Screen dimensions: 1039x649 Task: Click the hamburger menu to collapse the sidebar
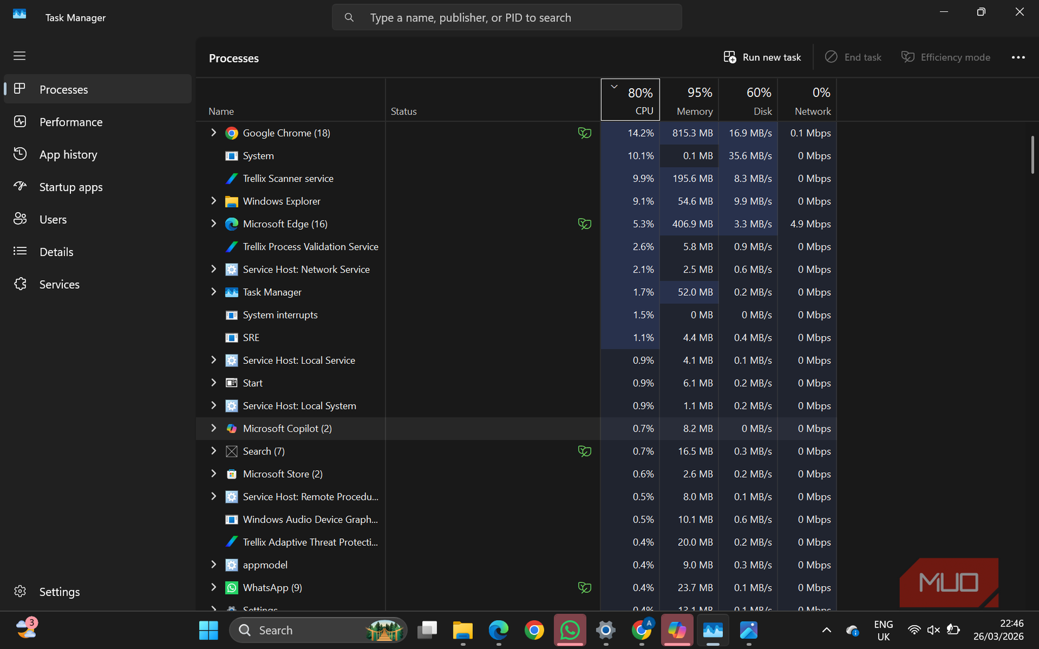click(19, 55)
